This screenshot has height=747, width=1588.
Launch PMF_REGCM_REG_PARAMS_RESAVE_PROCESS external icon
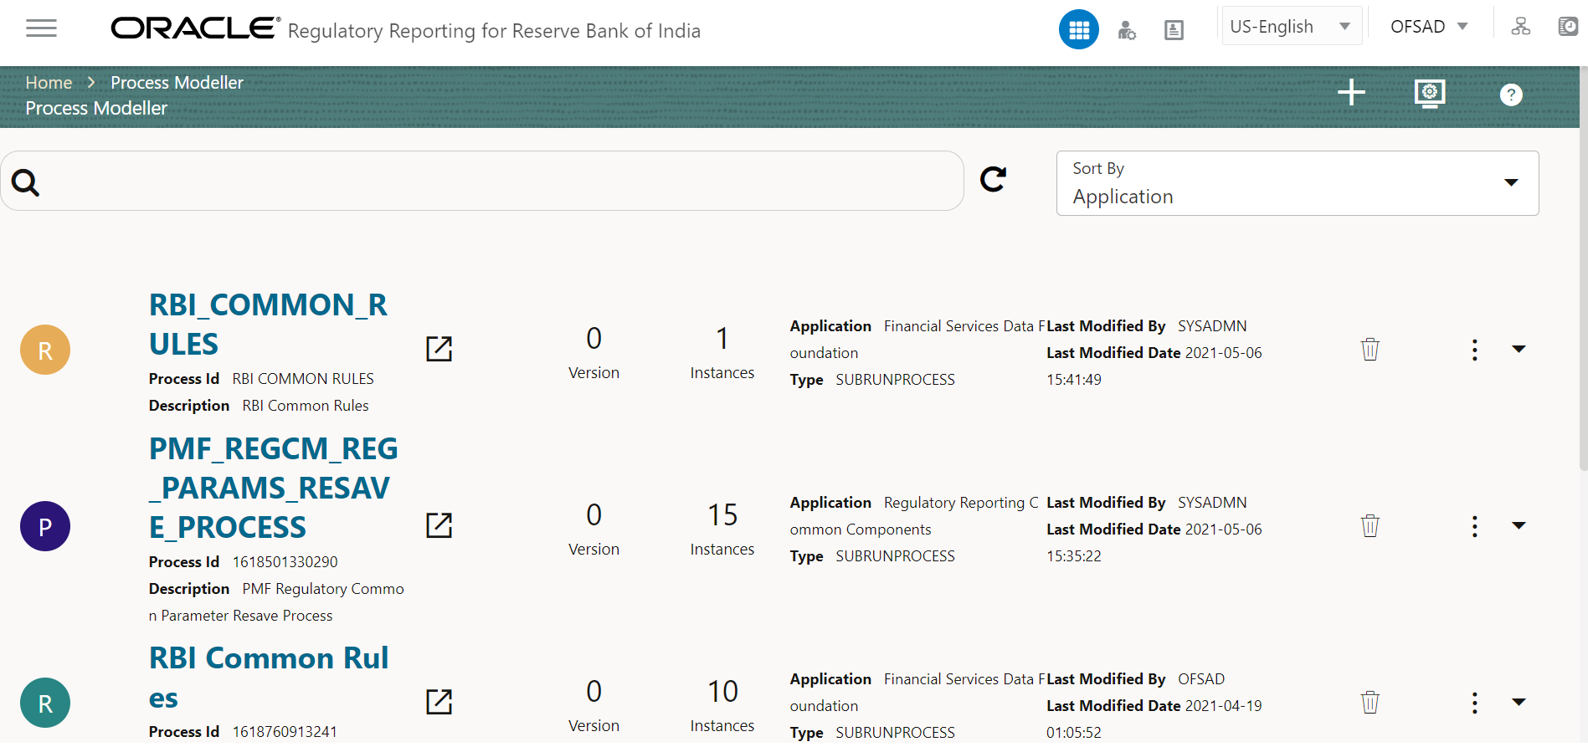point(439,525)
